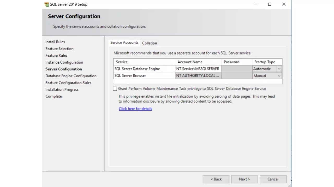This screenshot has width=334, height=187.
Task: Click Install Rules in the steps list
Action: click(x=55, y=42)
